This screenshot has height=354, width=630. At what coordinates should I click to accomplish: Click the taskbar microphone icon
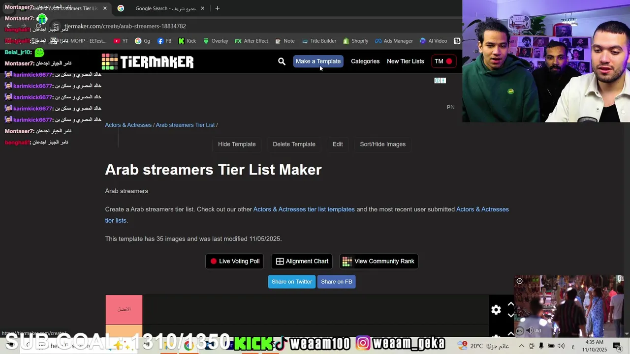pyautogui.click(x=541, y=346)
